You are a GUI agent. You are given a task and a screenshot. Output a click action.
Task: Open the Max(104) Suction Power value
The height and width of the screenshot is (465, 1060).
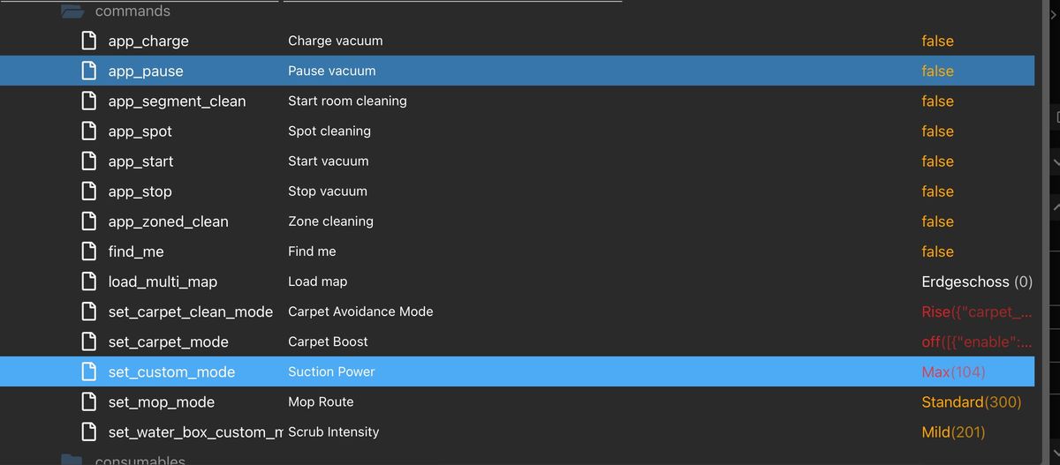pos(953,371)
